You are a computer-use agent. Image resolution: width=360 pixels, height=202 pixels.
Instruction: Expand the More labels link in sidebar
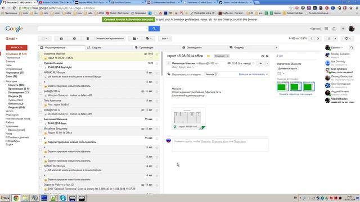coord(9,145)
